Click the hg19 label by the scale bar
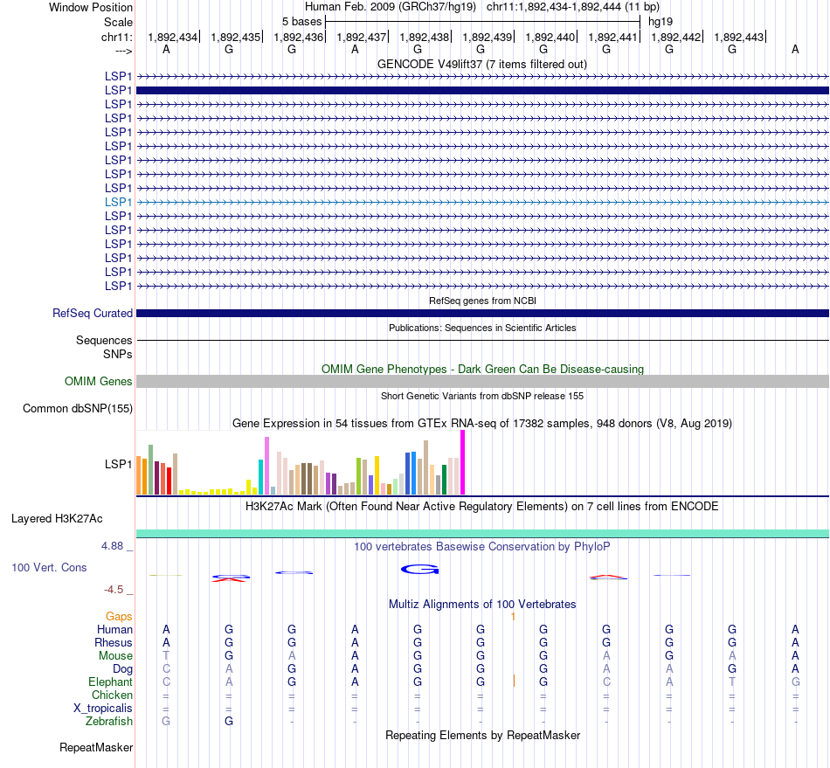Image resolution: width=830 pixels, height=768 pixels. pyautogui.click(x=661, y=22)
